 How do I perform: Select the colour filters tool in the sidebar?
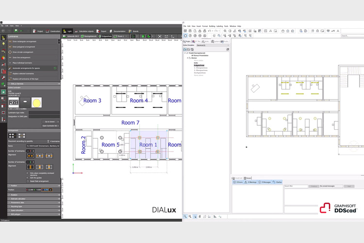click(3, 58)
